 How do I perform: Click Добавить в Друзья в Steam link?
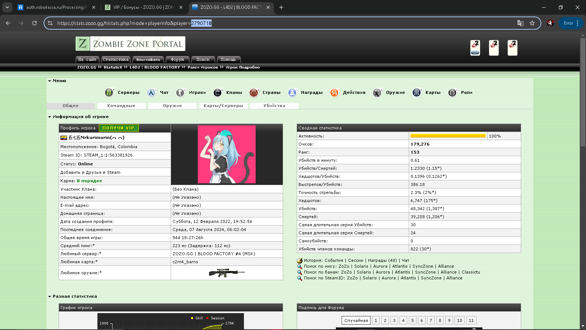(90, 172)
